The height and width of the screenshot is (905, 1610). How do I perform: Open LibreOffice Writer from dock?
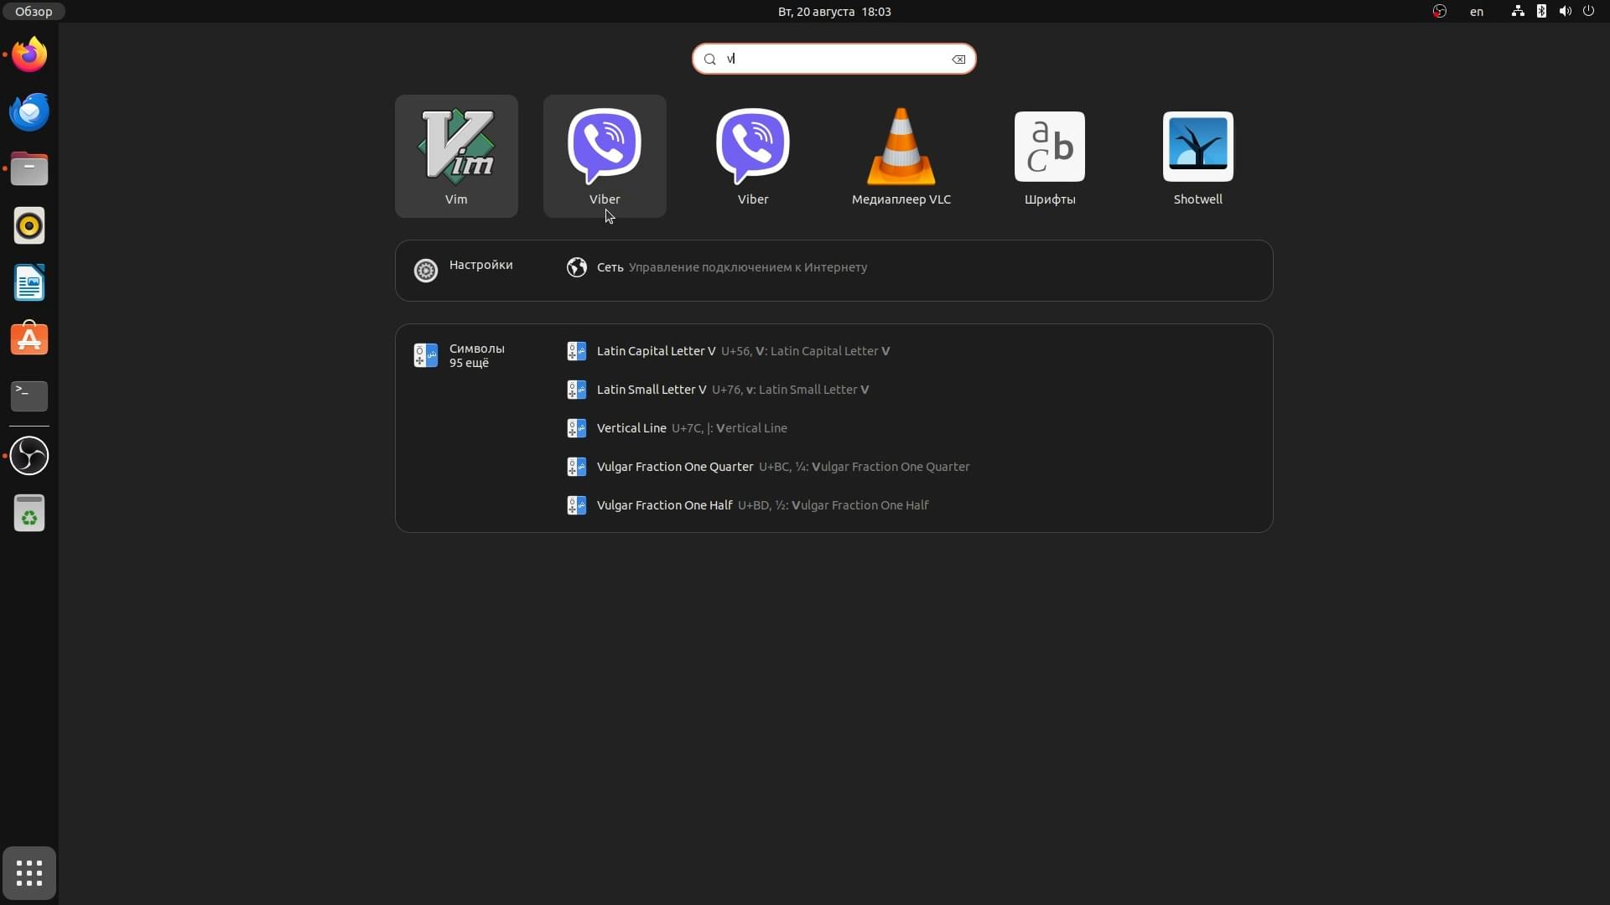tap(29, 283)
